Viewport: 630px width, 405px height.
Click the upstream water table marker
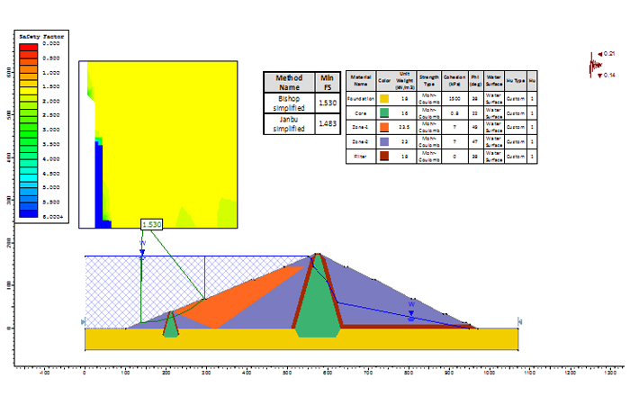[x=141, y=245]
